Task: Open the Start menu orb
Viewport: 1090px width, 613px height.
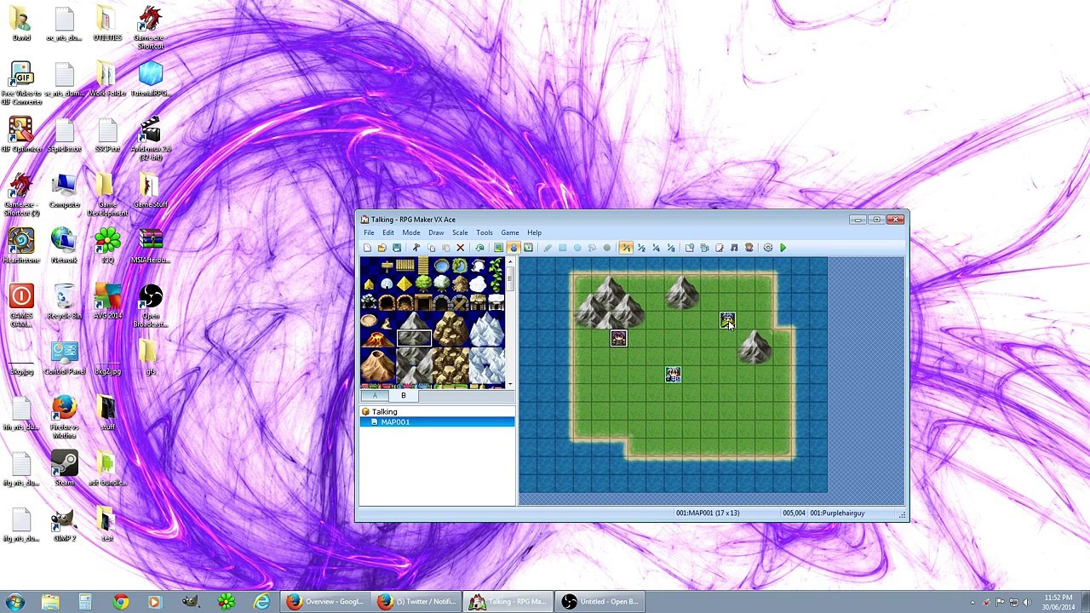Action: pyautogui.click(x=15, y=602)
